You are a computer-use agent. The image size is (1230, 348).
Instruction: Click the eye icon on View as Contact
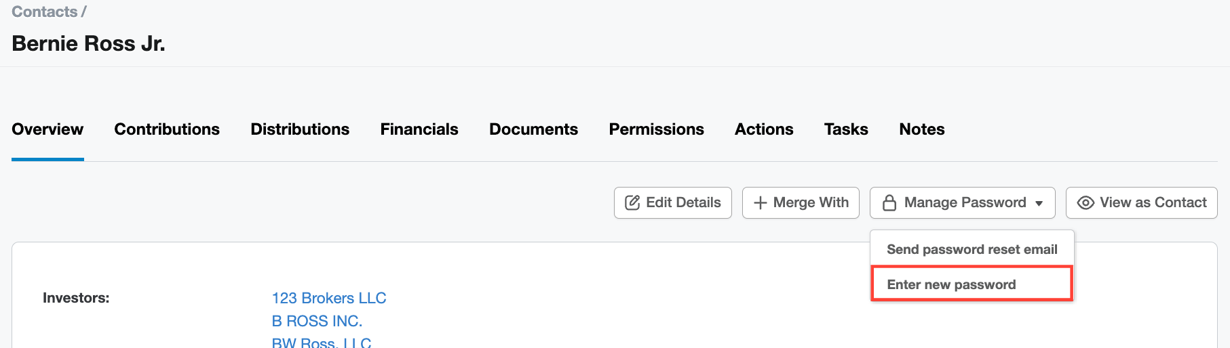pyautogui.click(x=1085, y=202)
